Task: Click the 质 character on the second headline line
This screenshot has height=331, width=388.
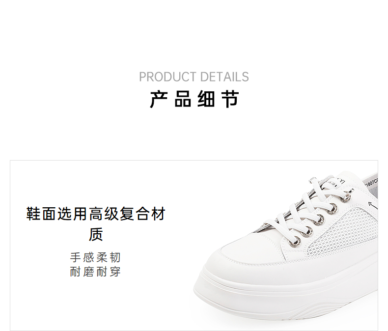Action: point(96,235)
